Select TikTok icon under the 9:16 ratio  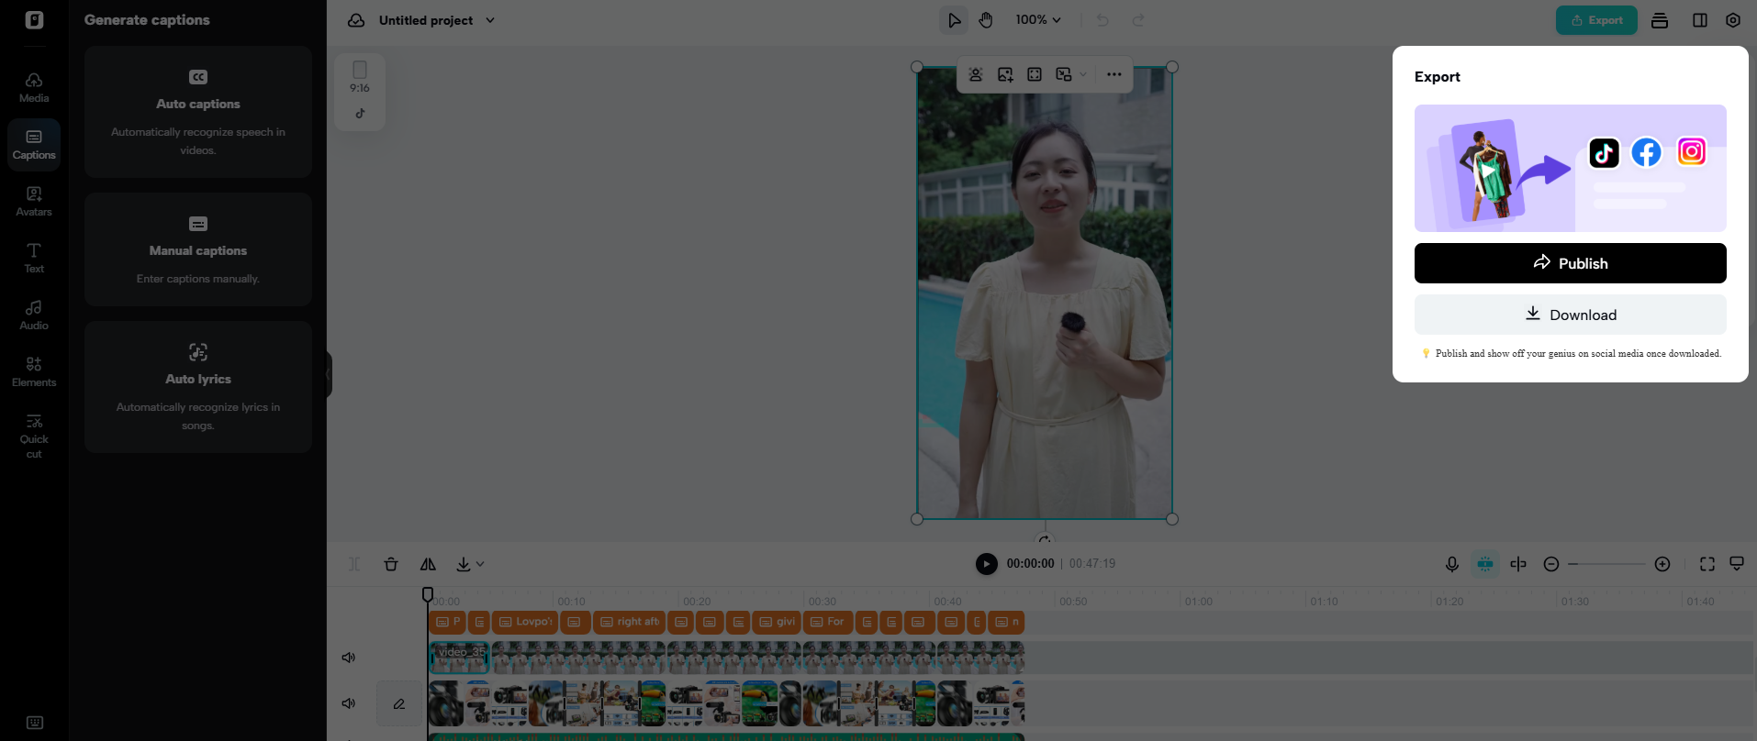360,114
